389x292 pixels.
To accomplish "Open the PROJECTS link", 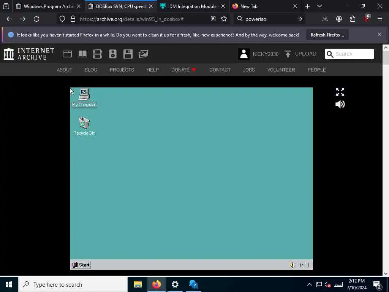I will [122, 70].
